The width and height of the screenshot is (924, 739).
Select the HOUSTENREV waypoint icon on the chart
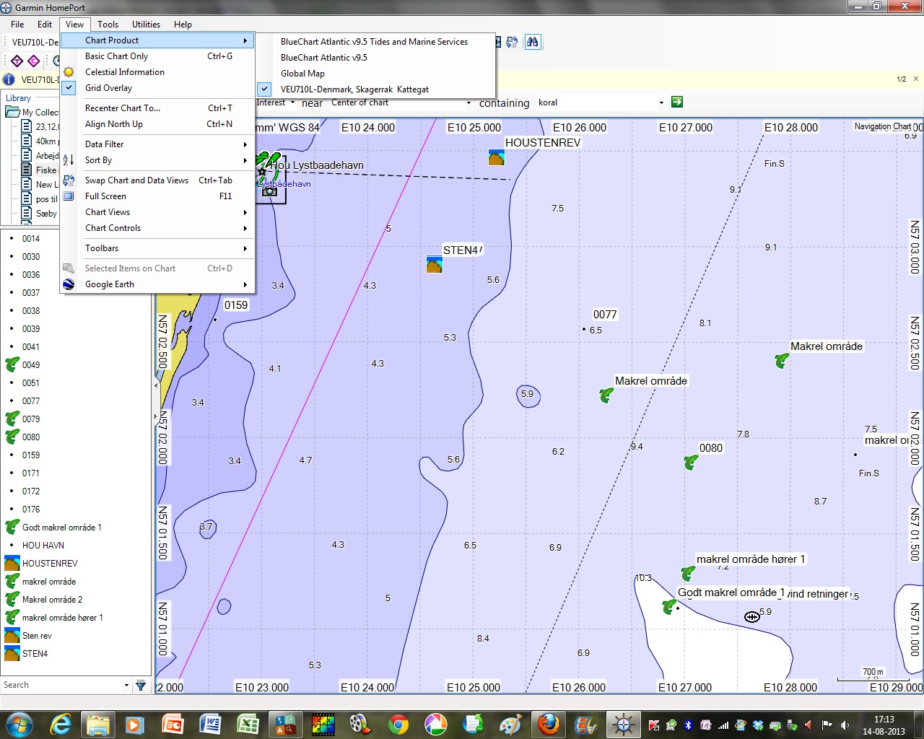click(496, 157)
